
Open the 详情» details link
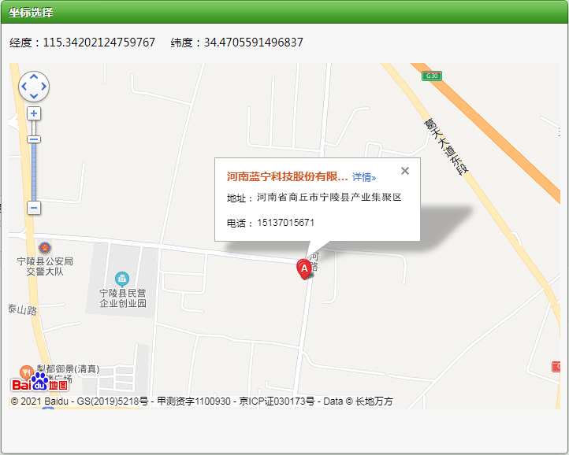pos(364,178)
